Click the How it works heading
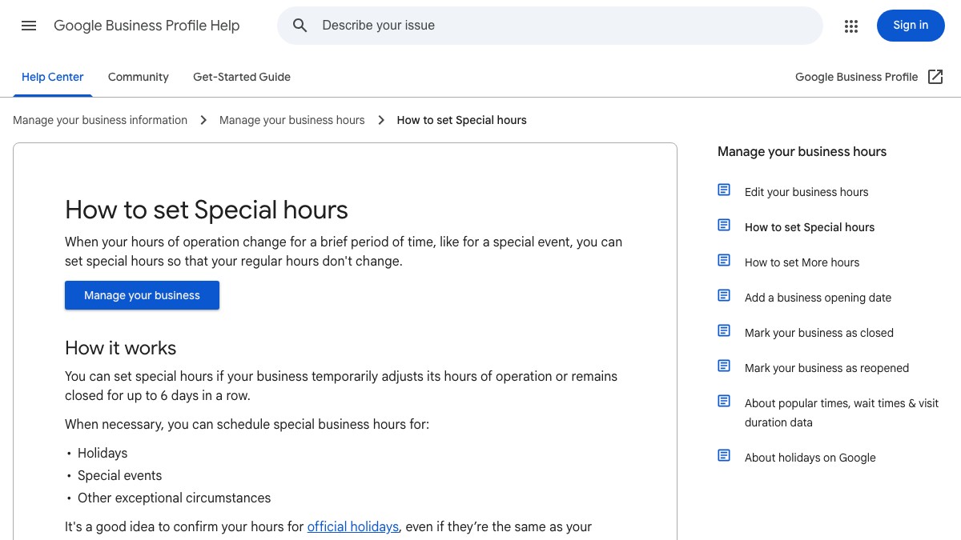This screenshot has height=540, width=961. coord(120,348)
